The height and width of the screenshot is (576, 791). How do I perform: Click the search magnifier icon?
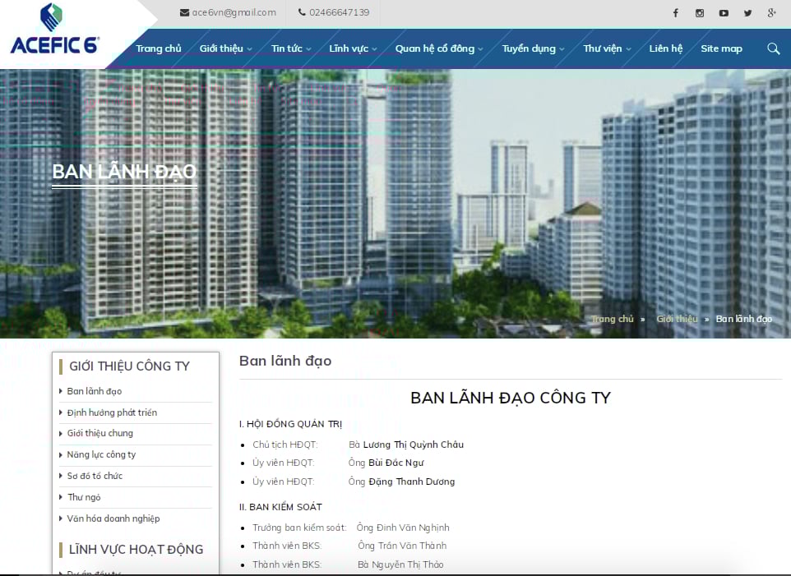pyautogui.click(x=773, y=48)
